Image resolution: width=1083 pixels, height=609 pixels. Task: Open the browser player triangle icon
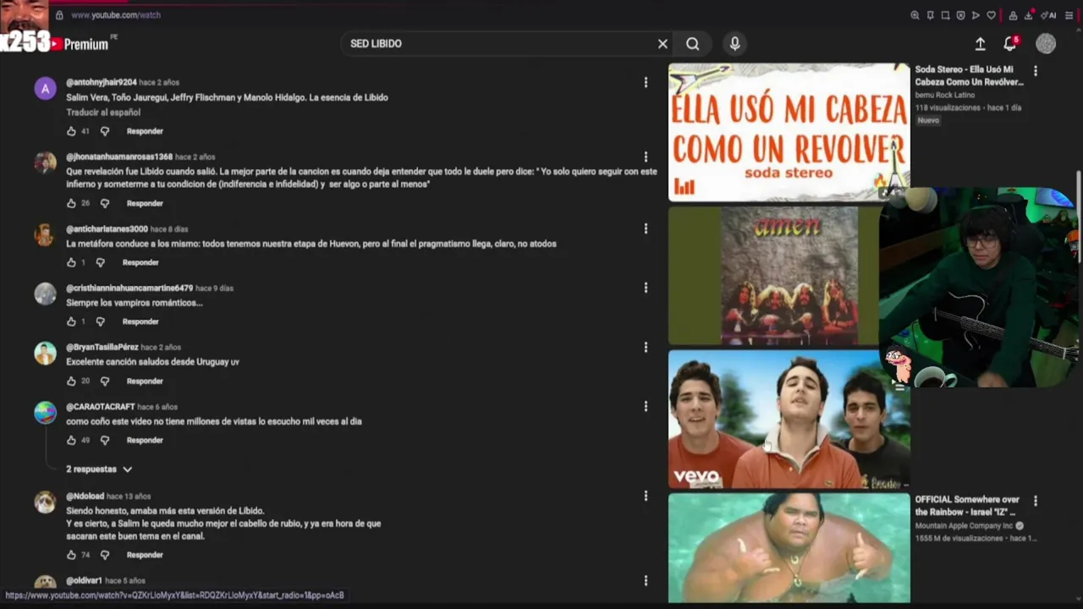pos(976,15)
